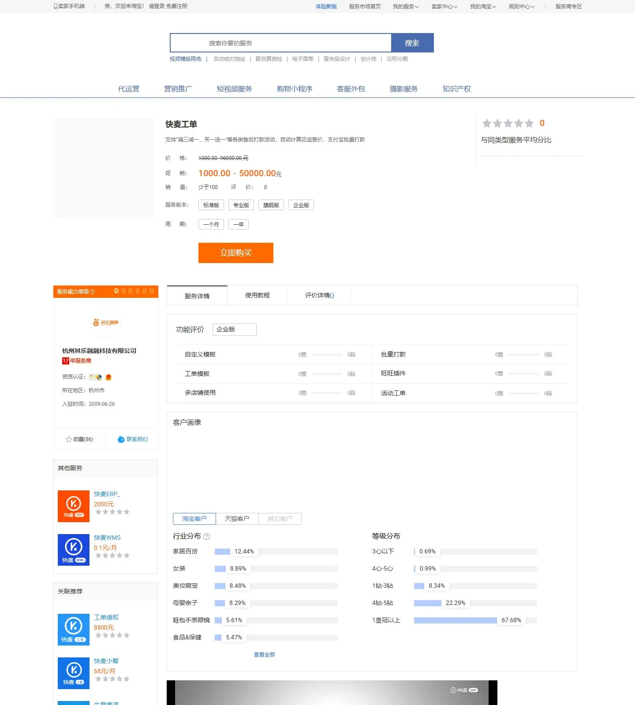Click the 快麦ERP star rating
Screen dimensions: 635x705
click(x=112, y=512)
